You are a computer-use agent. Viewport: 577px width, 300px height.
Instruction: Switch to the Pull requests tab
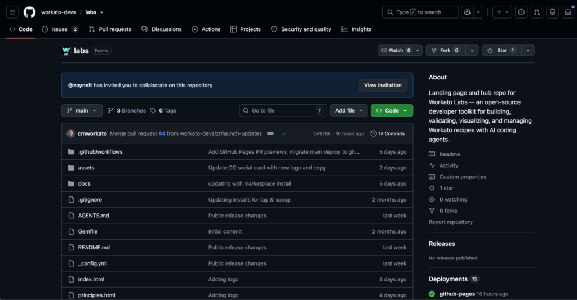(110, 29)
